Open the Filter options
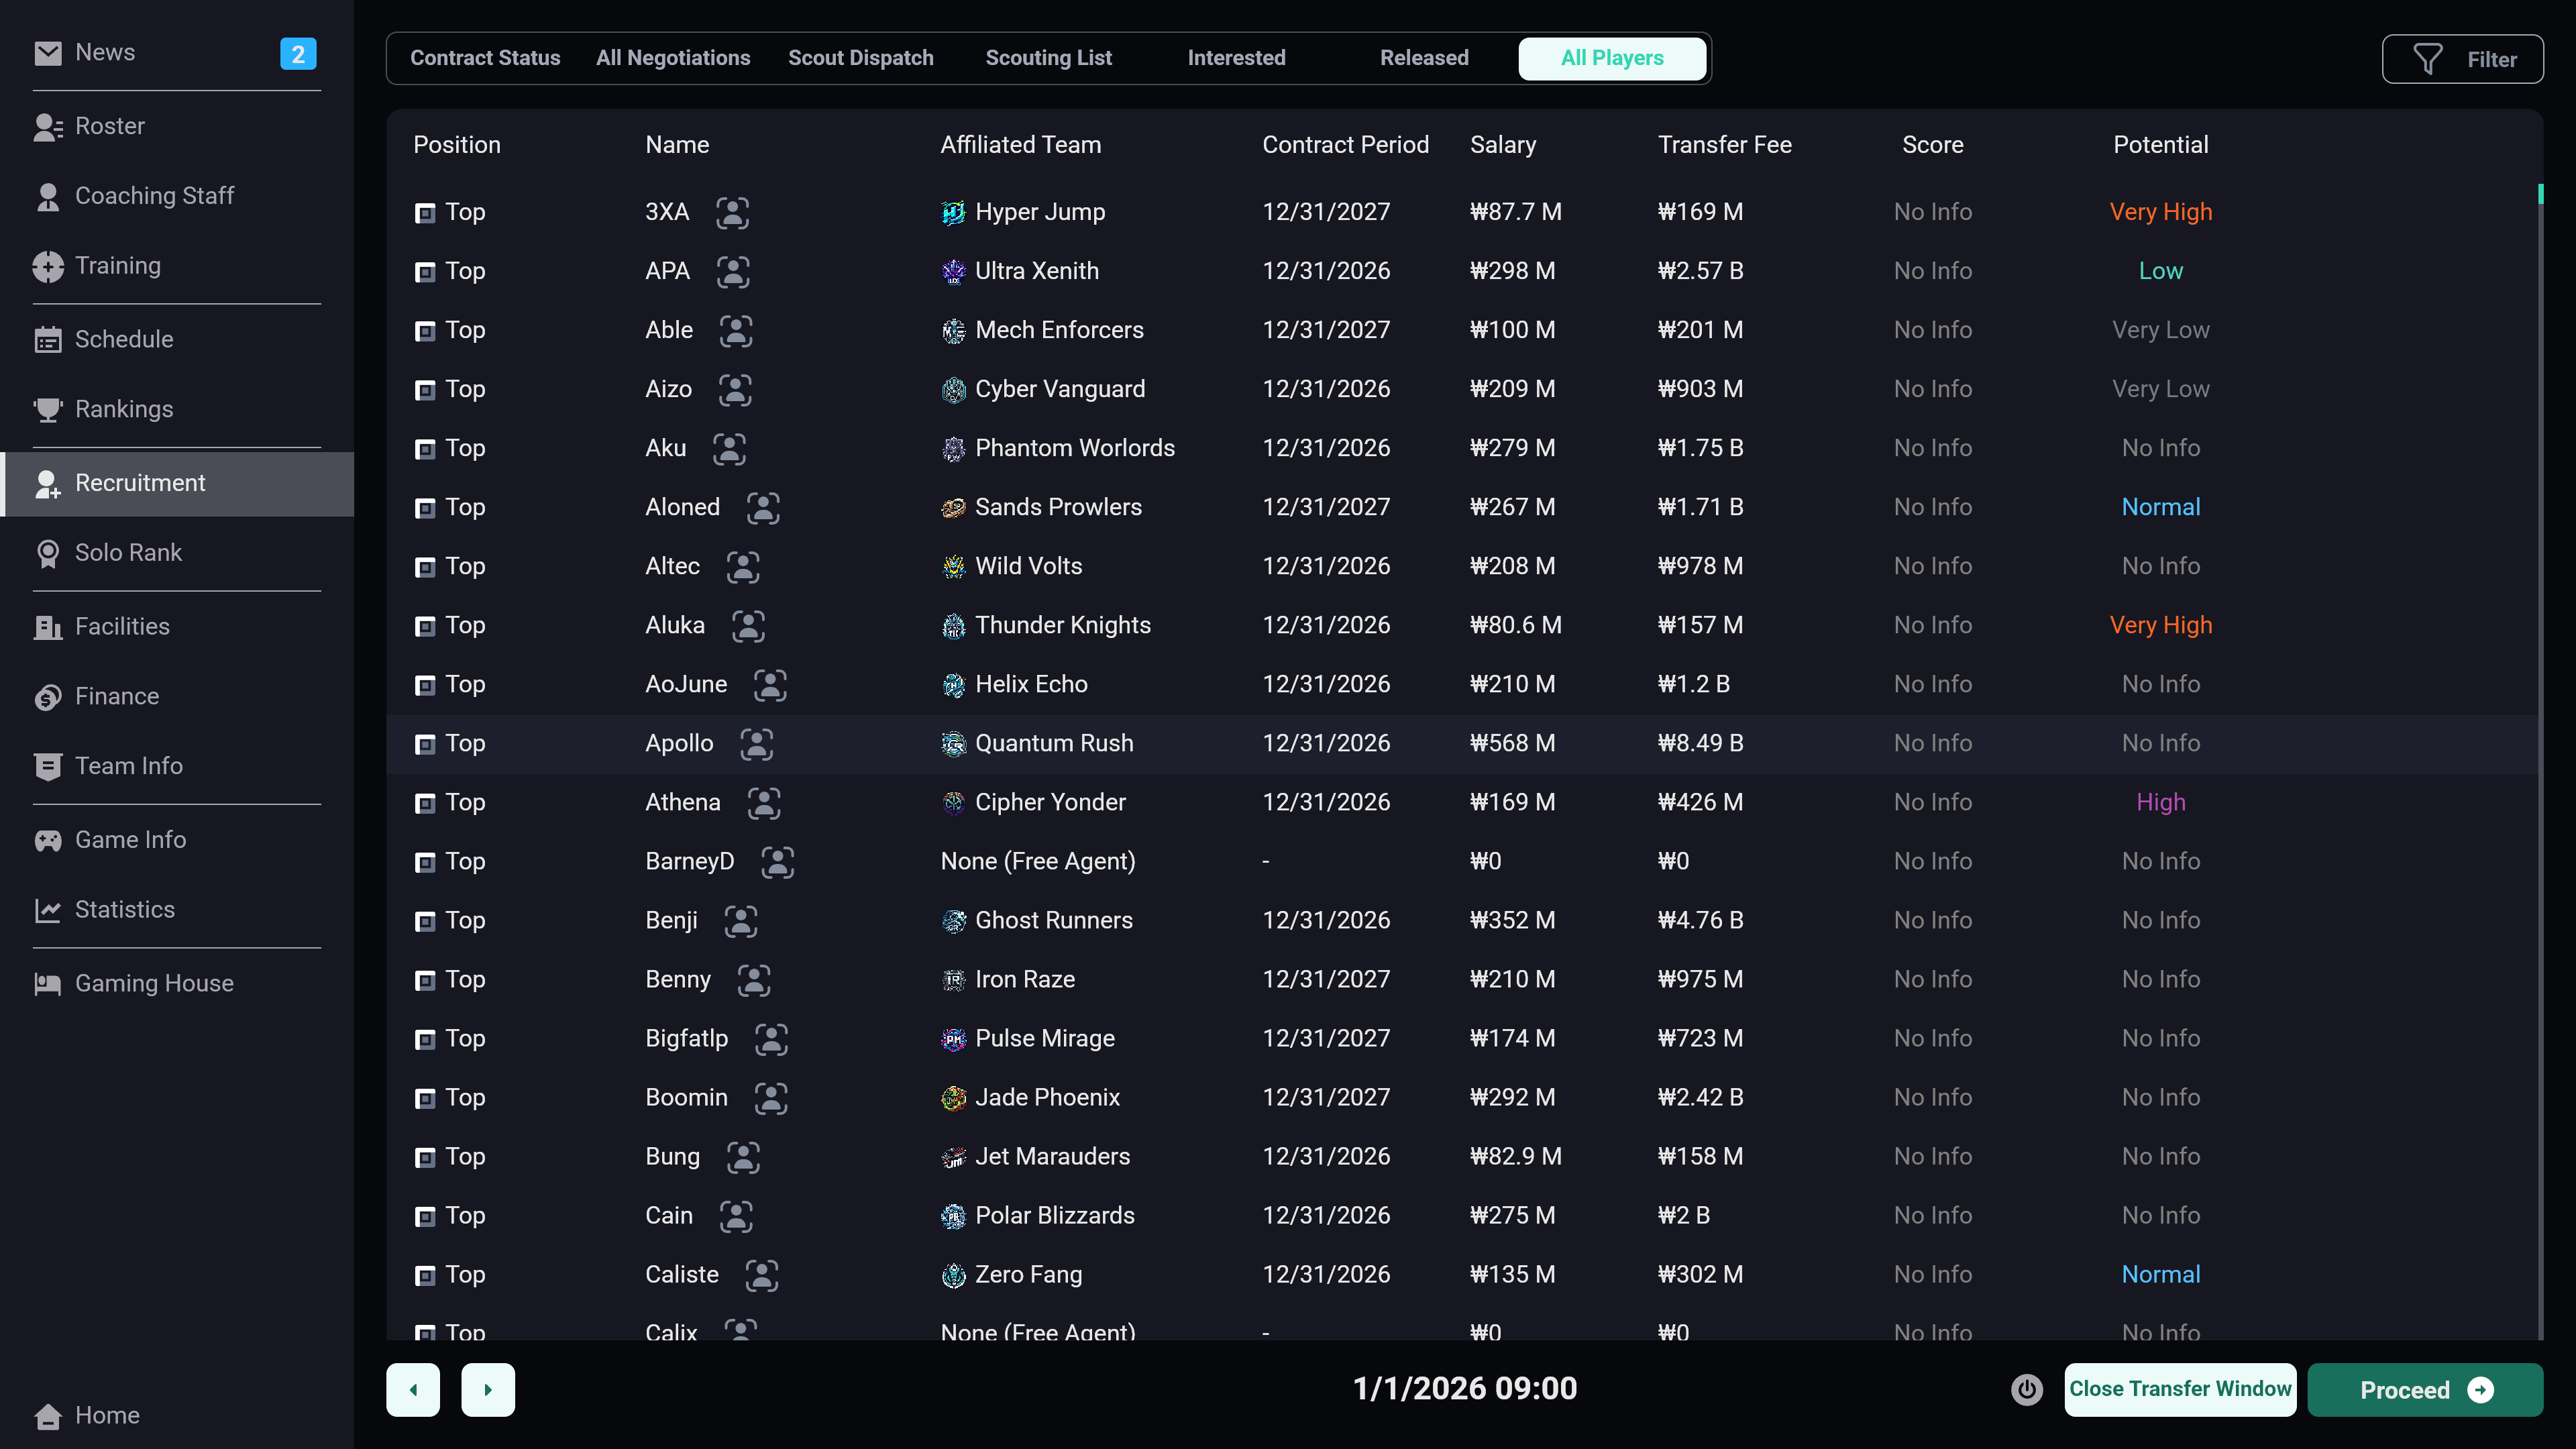2576x1449 pixels. tap(2462, 59)
